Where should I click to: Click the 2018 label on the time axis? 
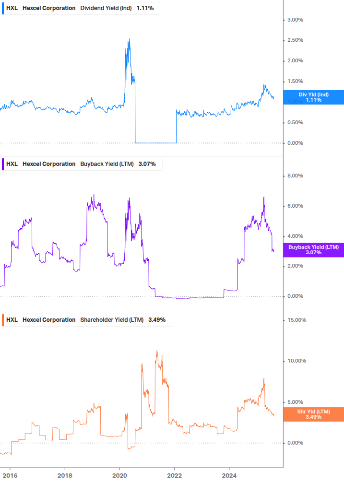(65, 476)
